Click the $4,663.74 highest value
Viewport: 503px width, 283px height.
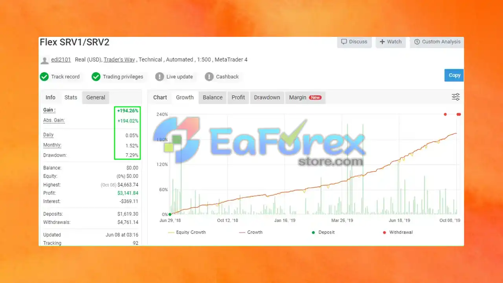[128, 185]
